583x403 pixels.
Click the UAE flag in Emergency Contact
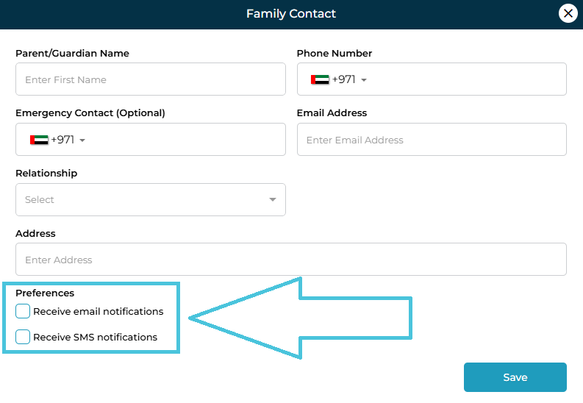pyautogui.click(x=39, y=140)
